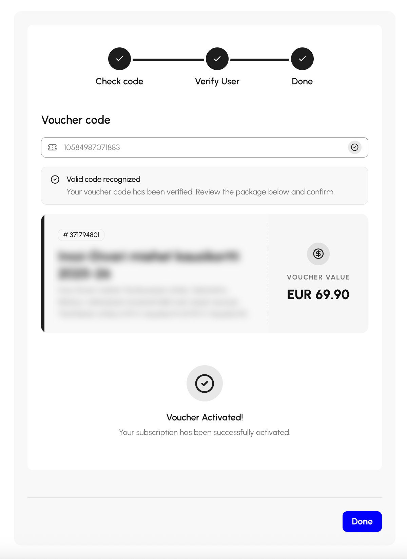This screenshot has width=407, height=559.
Task: Click the Voucher Activated! heading
Action: coord(205,417)
